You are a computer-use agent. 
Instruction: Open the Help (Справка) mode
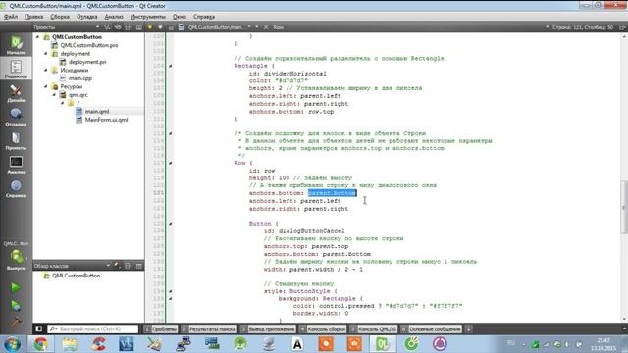click(x=16, y=188)
